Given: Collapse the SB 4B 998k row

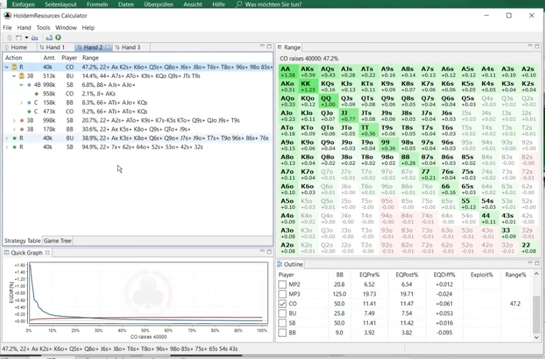Looking at the screenshot, I should click(21, 85).
